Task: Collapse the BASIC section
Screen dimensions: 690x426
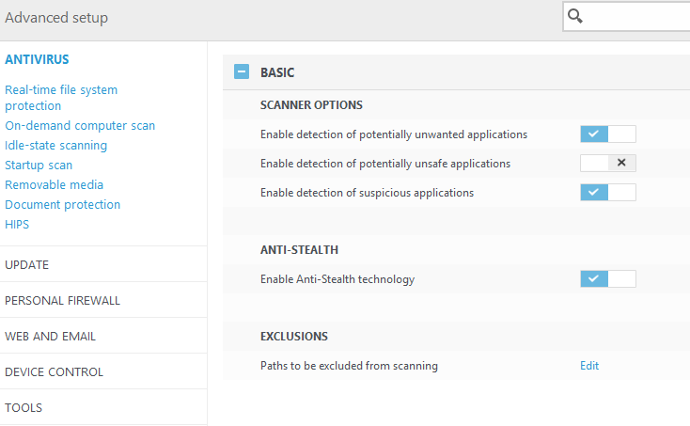Action: (x=242, y=71)
